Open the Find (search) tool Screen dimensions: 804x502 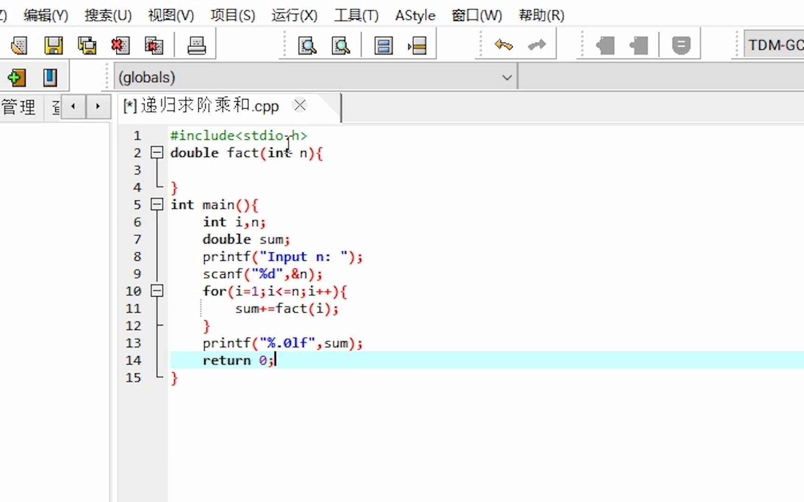(307, 46)
